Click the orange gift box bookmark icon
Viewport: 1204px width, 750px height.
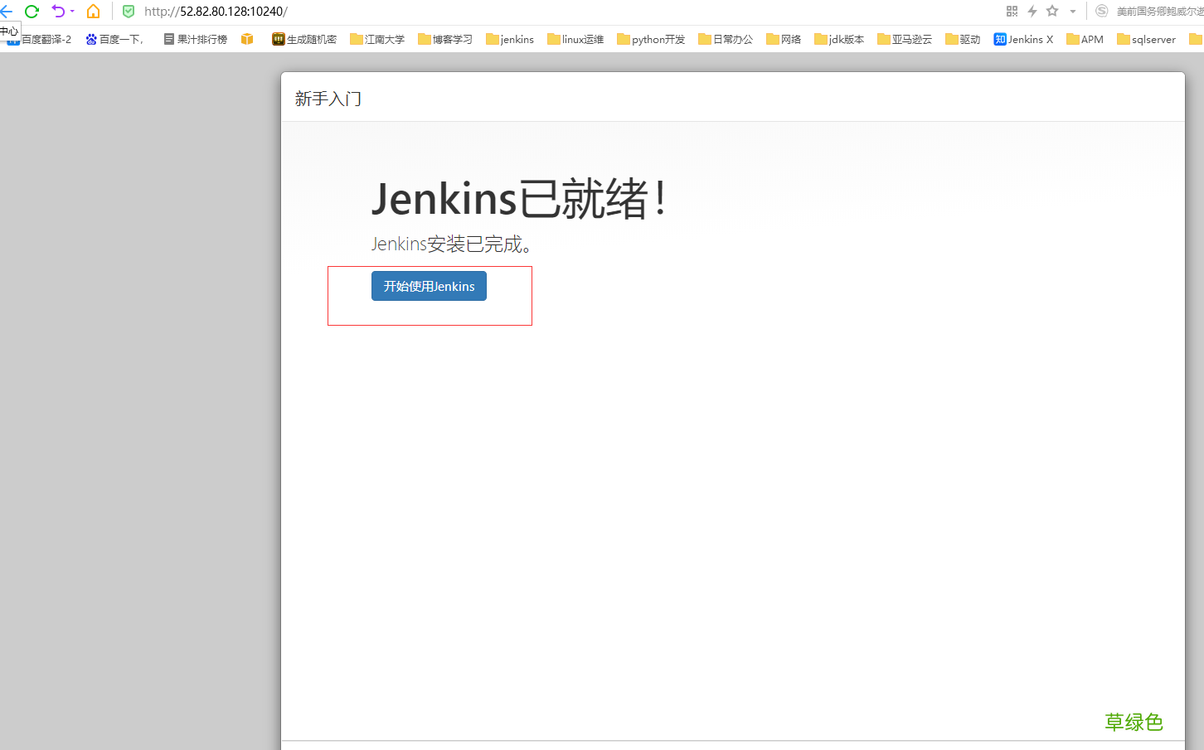pos(247,38)
